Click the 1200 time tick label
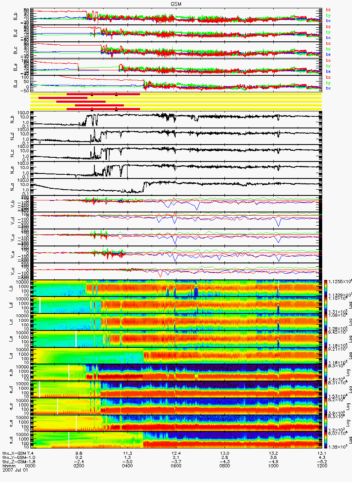352x482 pixels. click(322, 466)
